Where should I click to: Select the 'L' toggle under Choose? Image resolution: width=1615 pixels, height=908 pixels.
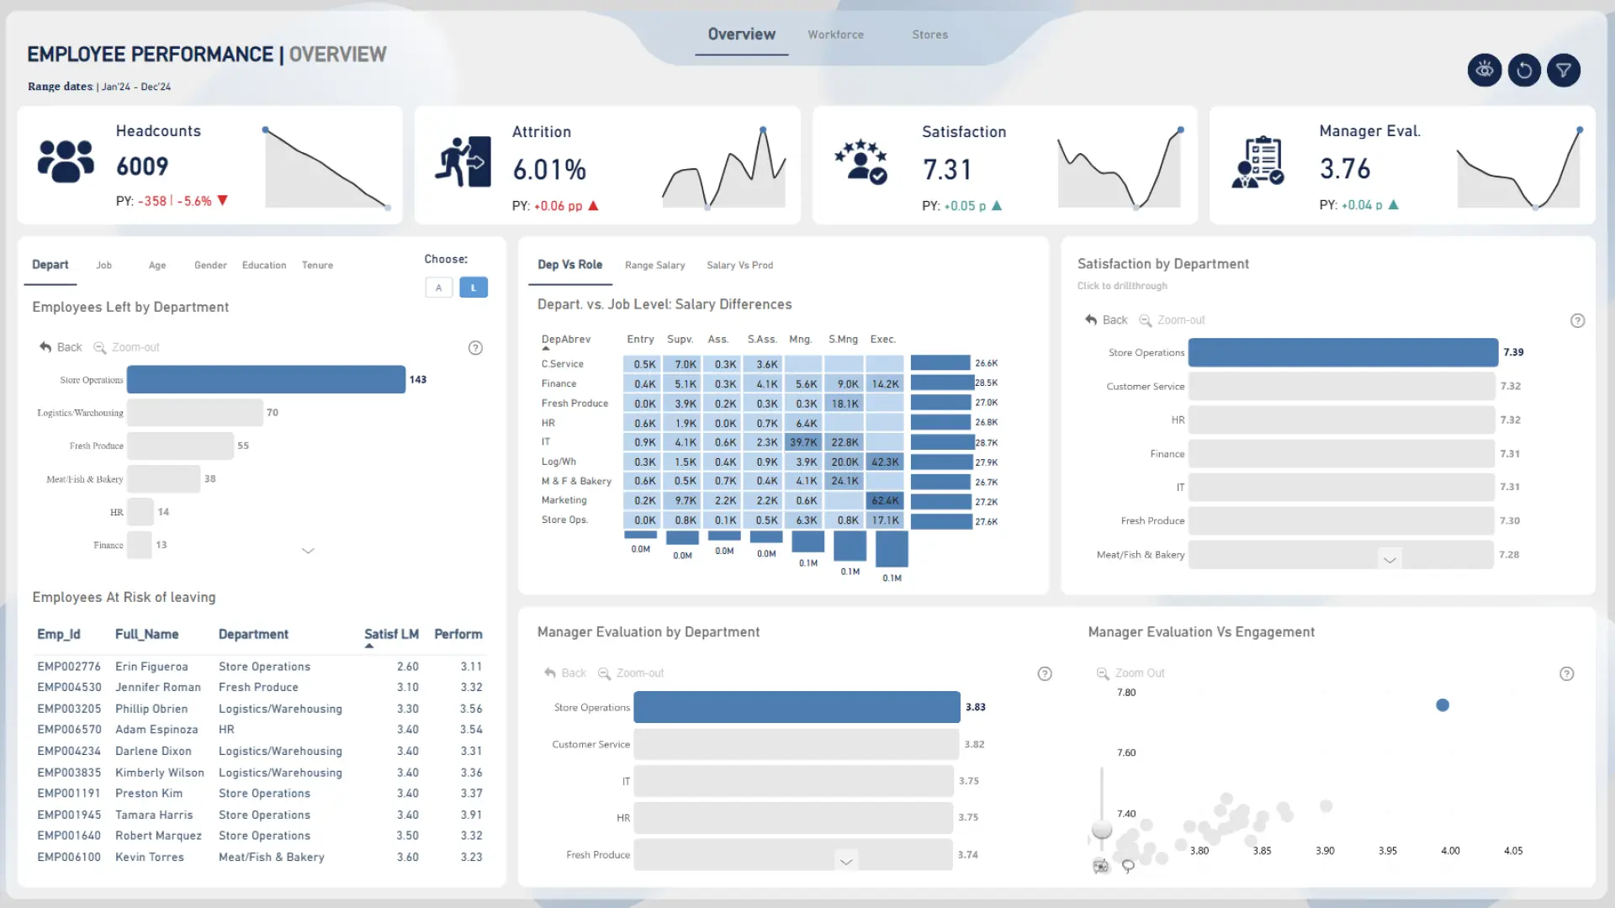(474, 288)
